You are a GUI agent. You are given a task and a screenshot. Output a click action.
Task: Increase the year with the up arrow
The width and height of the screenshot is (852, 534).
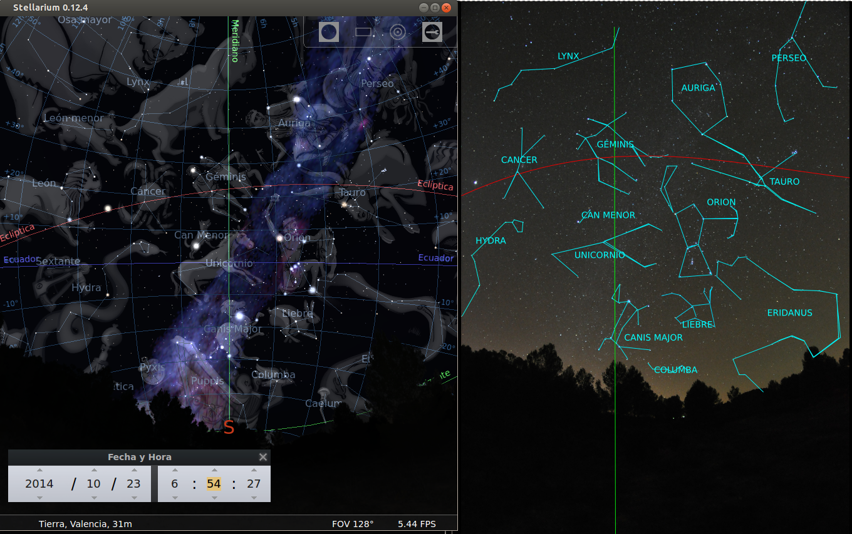tap(39, 470)
